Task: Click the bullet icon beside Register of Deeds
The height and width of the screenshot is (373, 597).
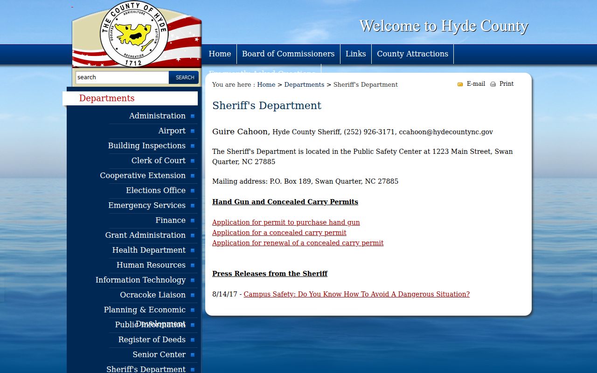Action: point(193,340)
